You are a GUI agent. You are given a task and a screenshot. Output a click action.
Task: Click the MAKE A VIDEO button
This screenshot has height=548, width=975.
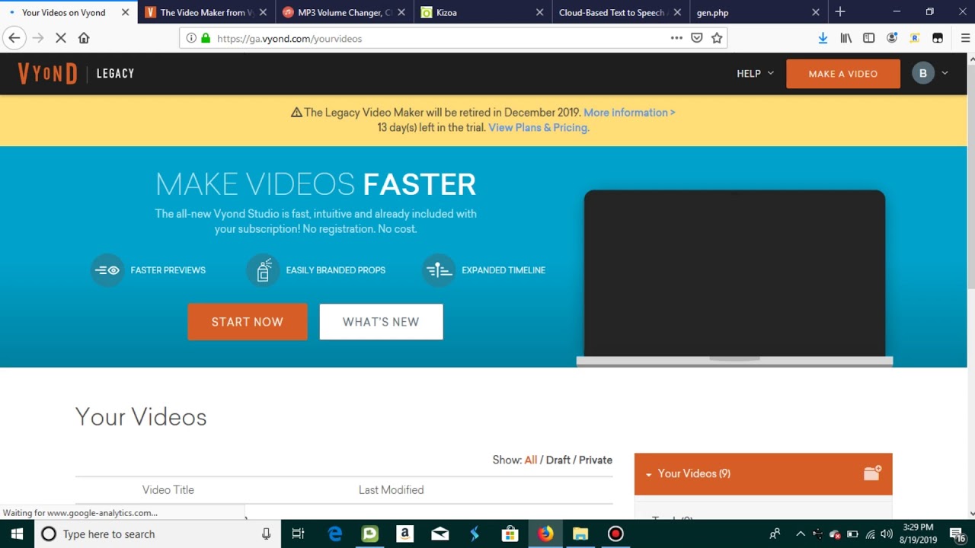[843, 74]
